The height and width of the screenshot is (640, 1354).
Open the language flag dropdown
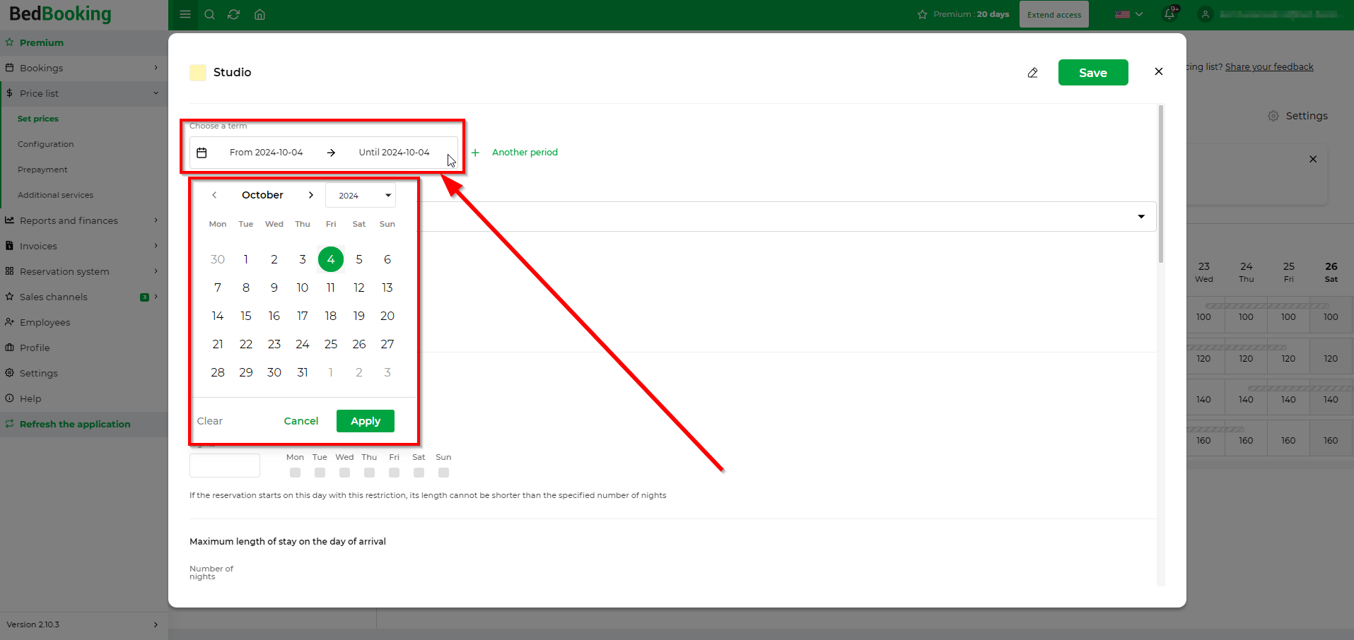click(x=1128, y=14)
